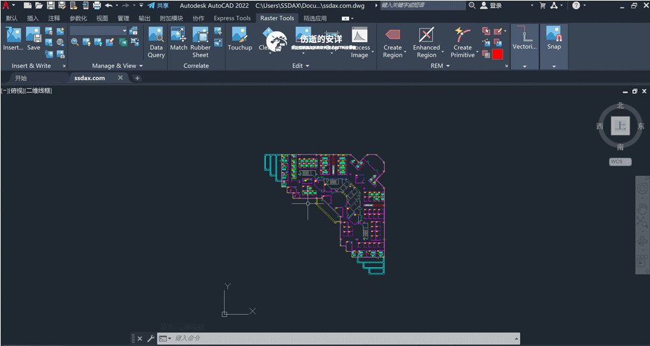
Task: Click the search magnifier in title bar
Action: (472, 6)
